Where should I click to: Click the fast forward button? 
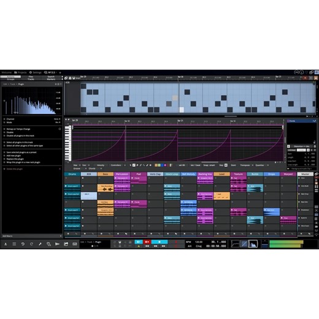click(x=163, y=246)
